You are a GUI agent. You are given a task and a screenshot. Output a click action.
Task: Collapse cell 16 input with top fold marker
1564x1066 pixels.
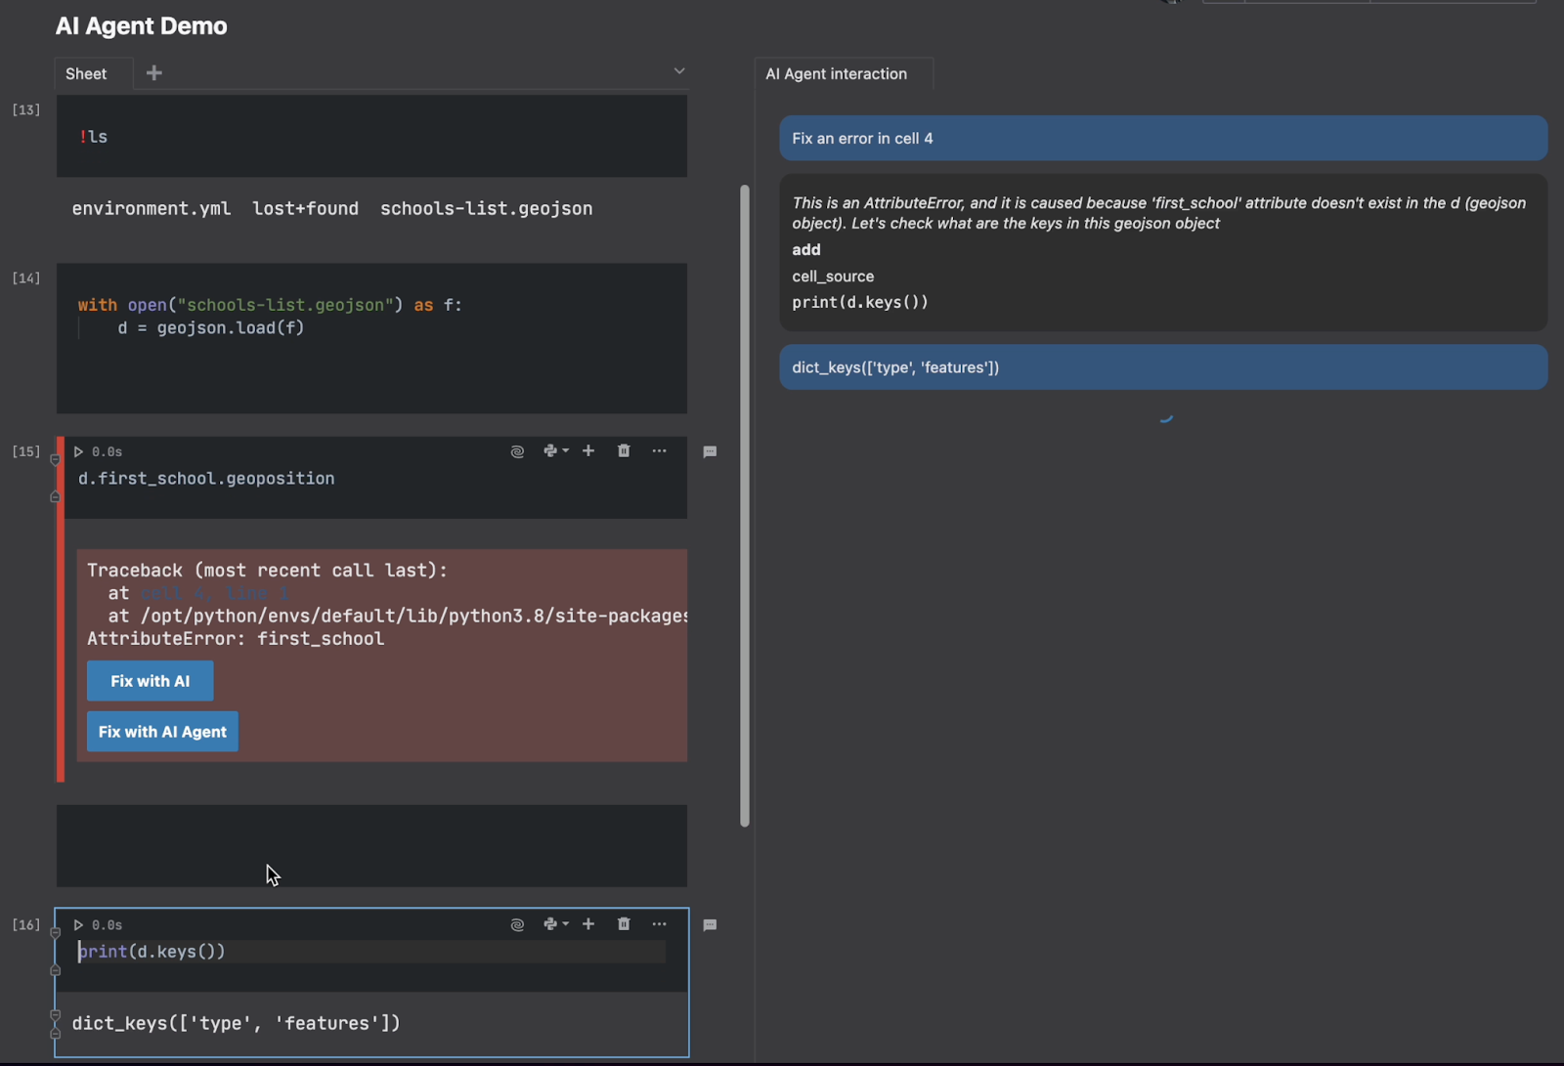(x=56, y=932)
